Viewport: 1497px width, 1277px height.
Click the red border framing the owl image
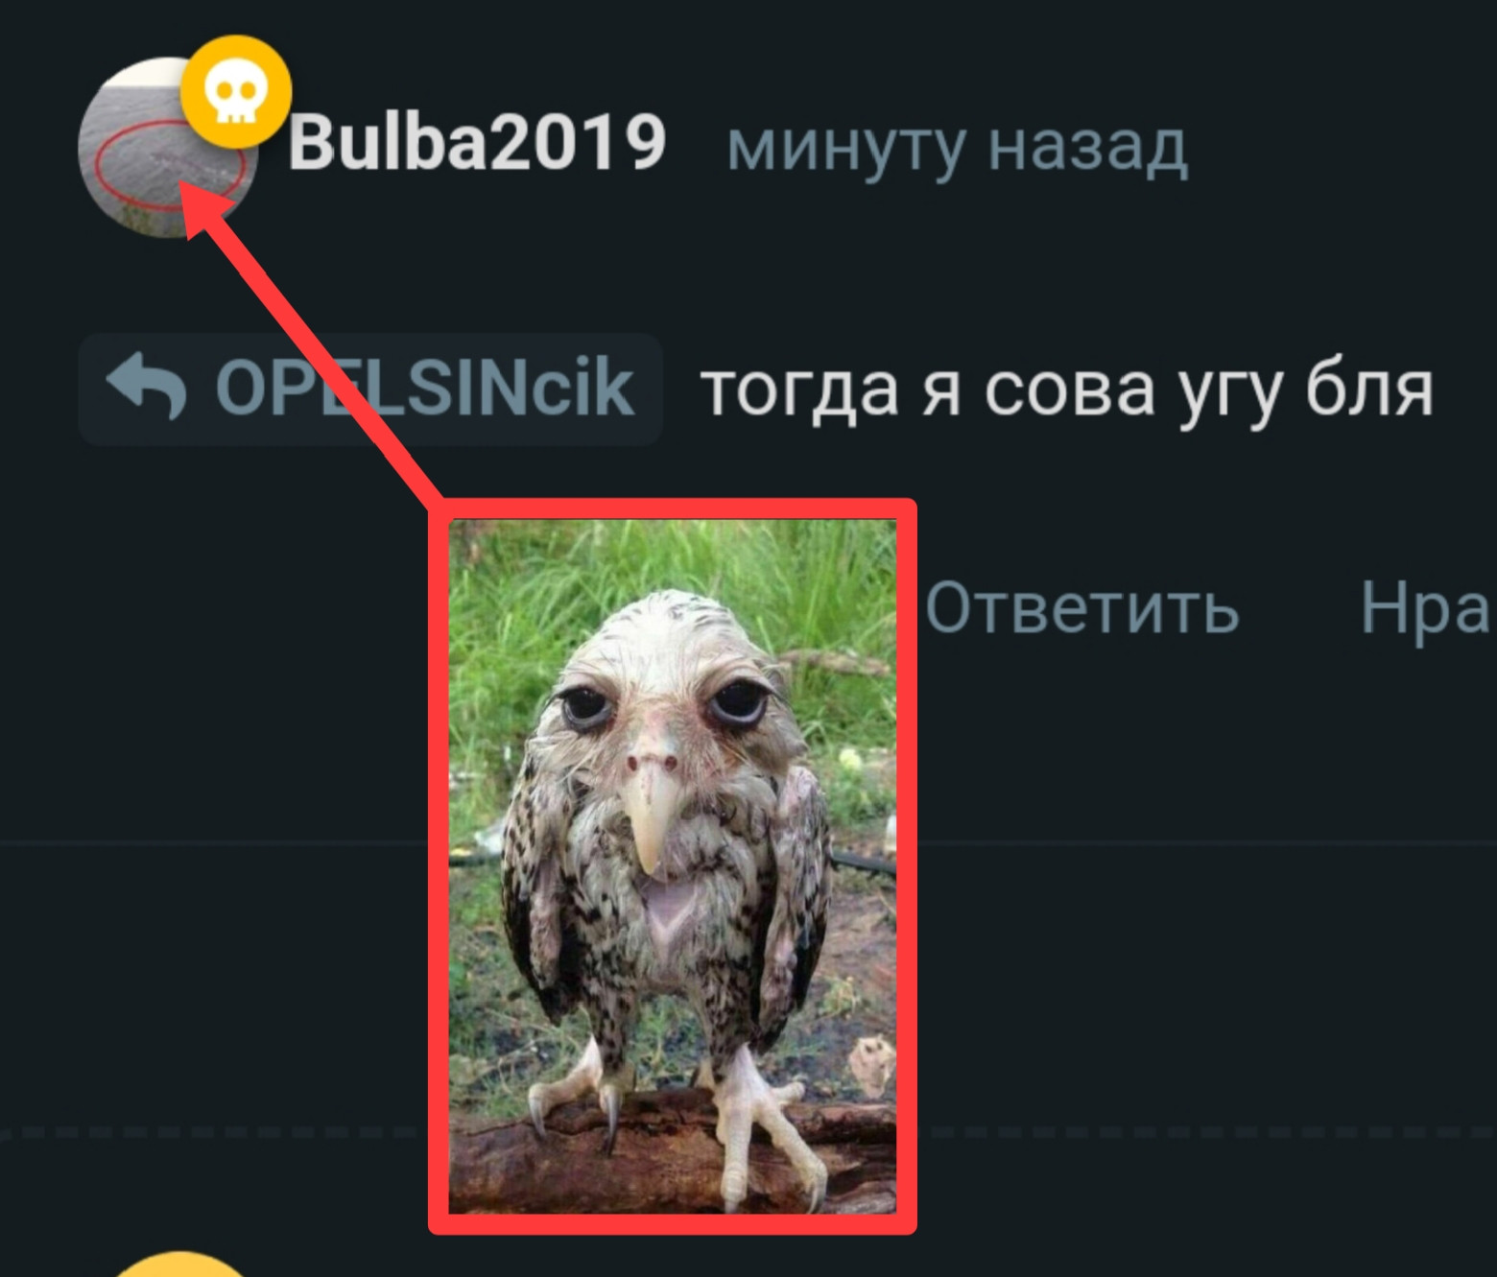coord(673,508)
